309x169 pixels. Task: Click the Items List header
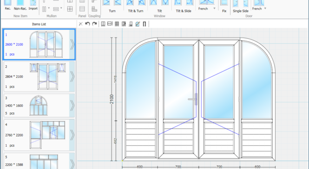[x=39, y=24]
